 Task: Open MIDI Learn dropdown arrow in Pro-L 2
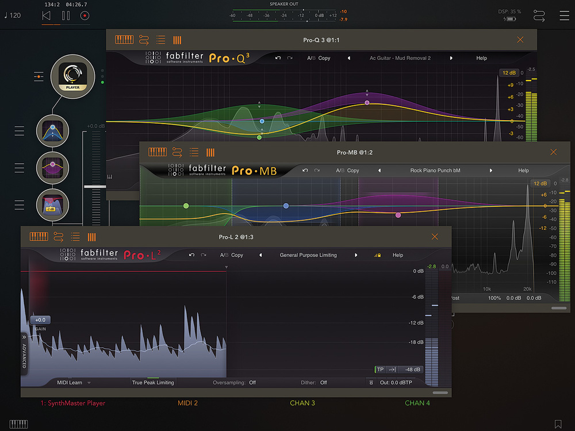point(89,383)
